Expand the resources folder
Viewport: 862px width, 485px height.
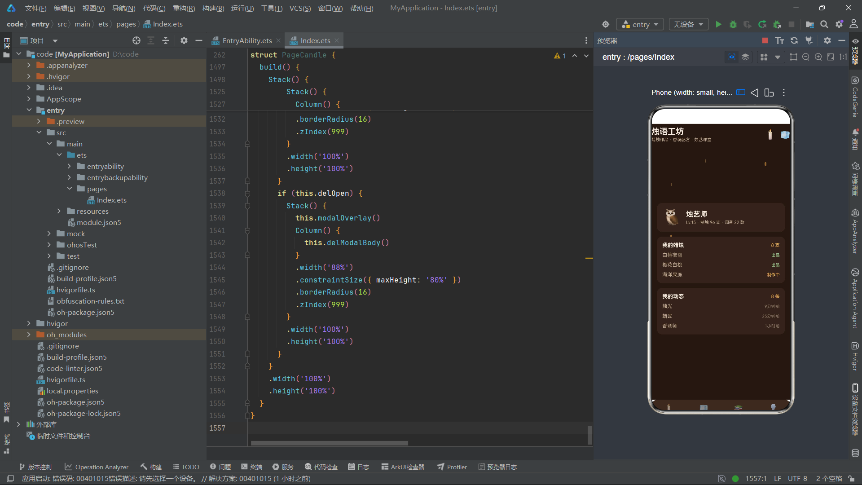pyautogui.click(x=59, y=211)
